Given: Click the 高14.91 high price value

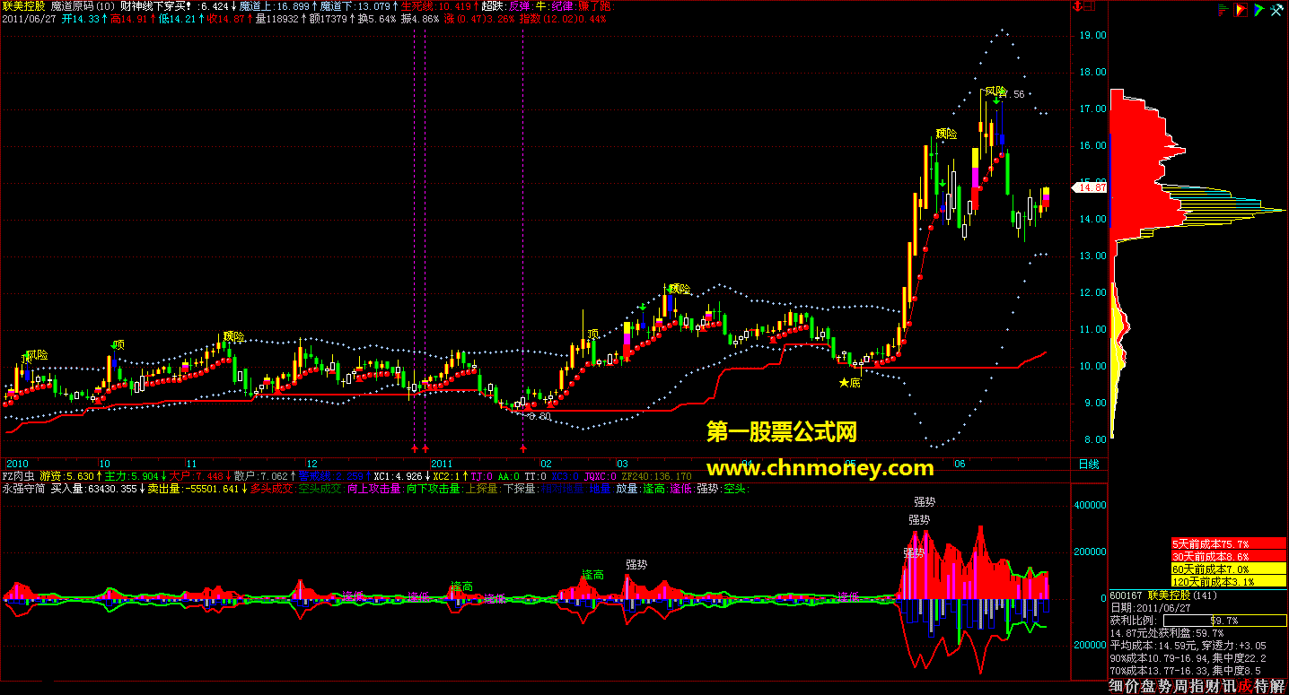Looking at the screenshot, I should (x=130, y=17).
